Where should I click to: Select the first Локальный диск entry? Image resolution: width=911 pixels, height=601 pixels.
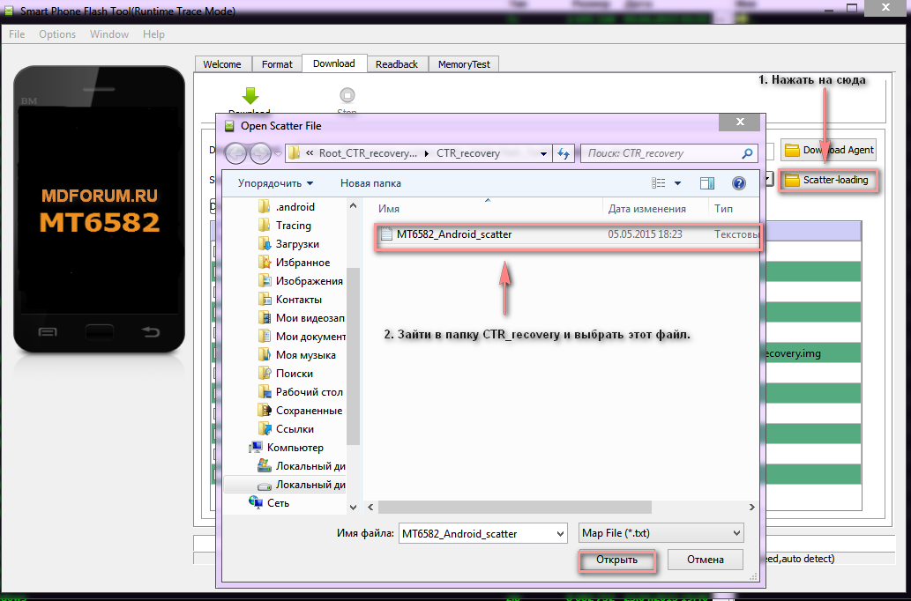pyautogui.click(x=302, y=466)
